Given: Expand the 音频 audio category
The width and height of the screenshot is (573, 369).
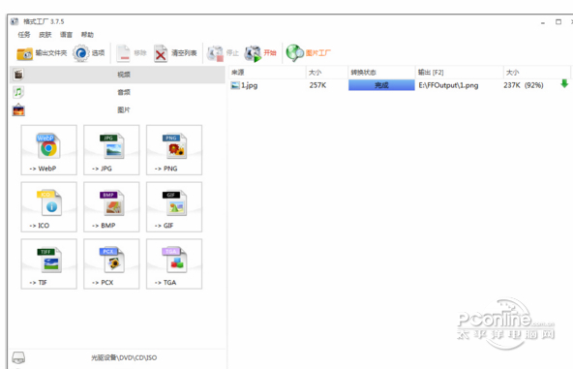Looking at the screenshot, I should pos(118,92).
